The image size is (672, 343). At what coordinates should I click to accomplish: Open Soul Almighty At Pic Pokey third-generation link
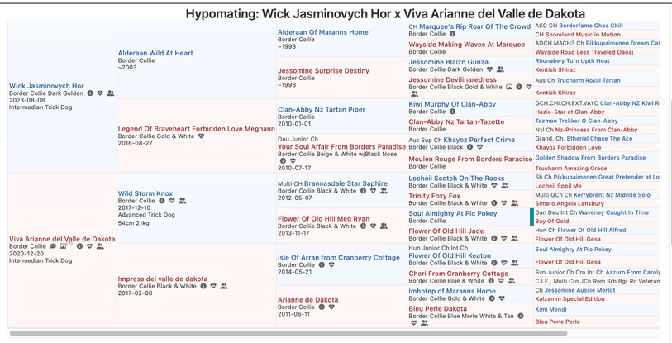(x=453, y=213)
